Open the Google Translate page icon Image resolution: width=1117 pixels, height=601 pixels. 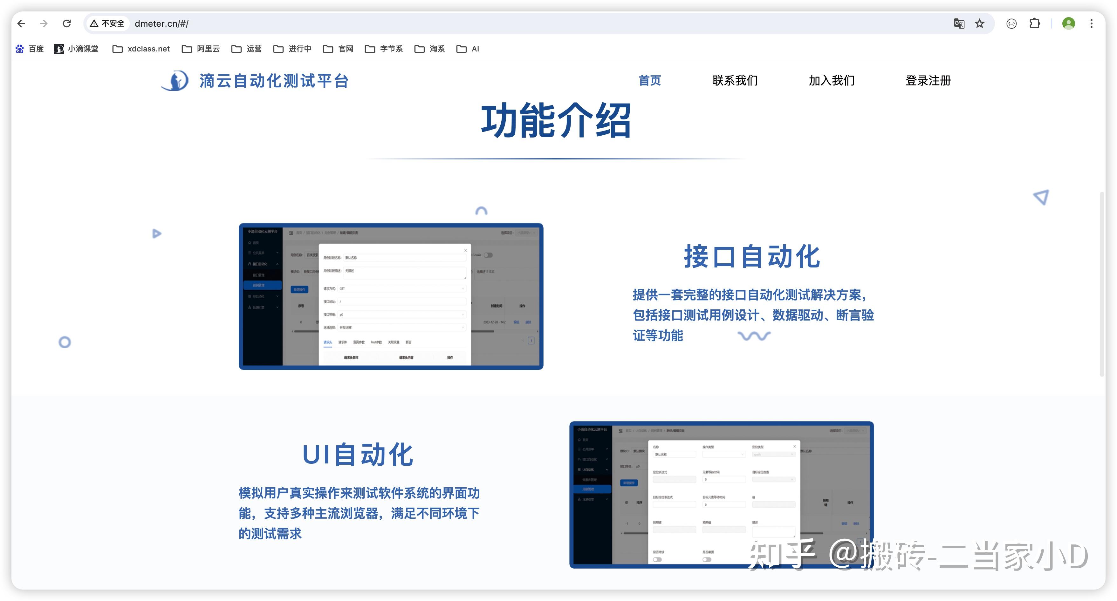click(x=959, y=24)
